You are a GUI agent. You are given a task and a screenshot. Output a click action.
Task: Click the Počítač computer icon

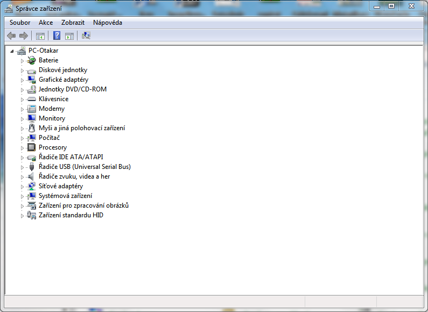click(32, 138)
